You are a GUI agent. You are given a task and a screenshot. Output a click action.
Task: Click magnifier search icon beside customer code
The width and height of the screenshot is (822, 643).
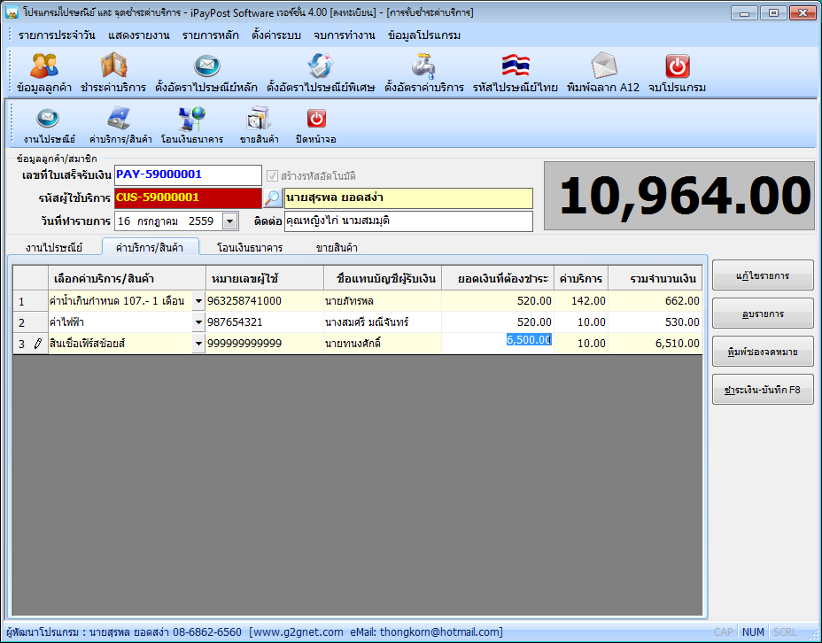273,198
